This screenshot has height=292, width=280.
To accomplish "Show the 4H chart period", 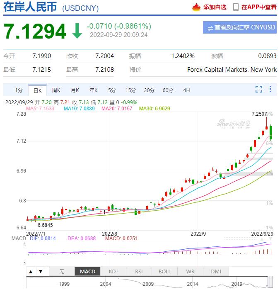I will (x=186, y=90).
